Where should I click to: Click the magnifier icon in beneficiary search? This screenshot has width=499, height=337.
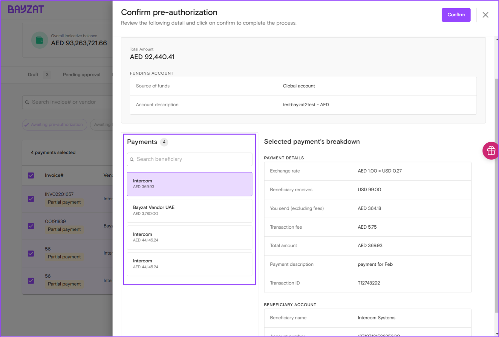coord(132,159)
